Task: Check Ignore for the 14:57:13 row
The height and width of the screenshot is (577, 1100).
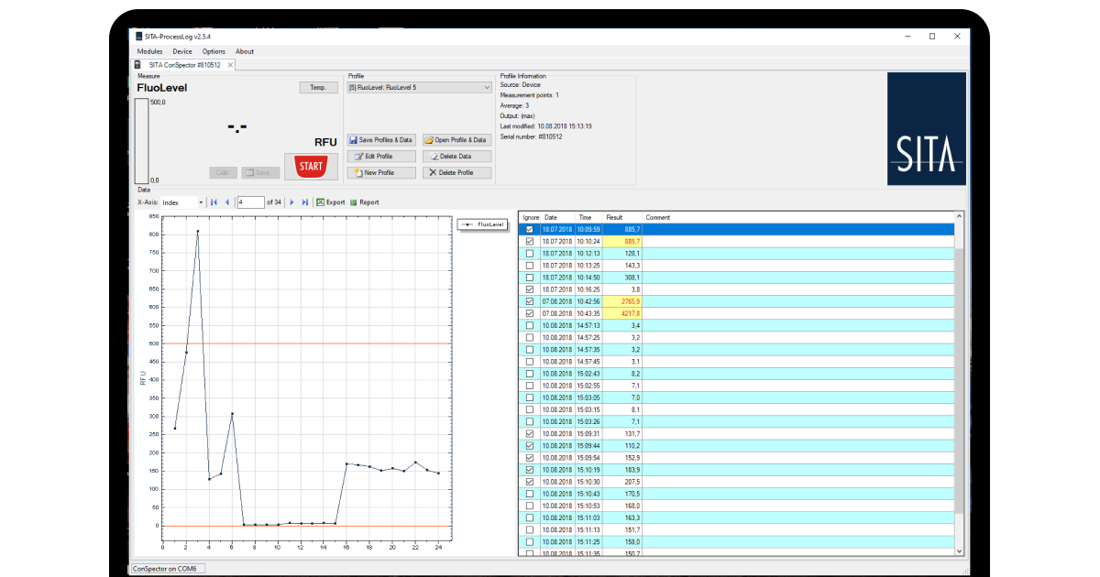Action: click(529, 325)
